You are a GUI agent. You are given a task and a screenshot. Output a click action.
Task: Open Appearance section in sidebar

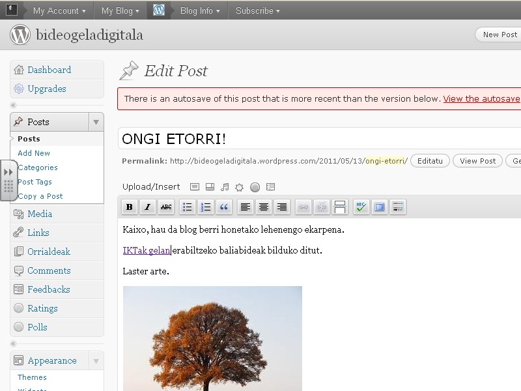coord(50,361)
